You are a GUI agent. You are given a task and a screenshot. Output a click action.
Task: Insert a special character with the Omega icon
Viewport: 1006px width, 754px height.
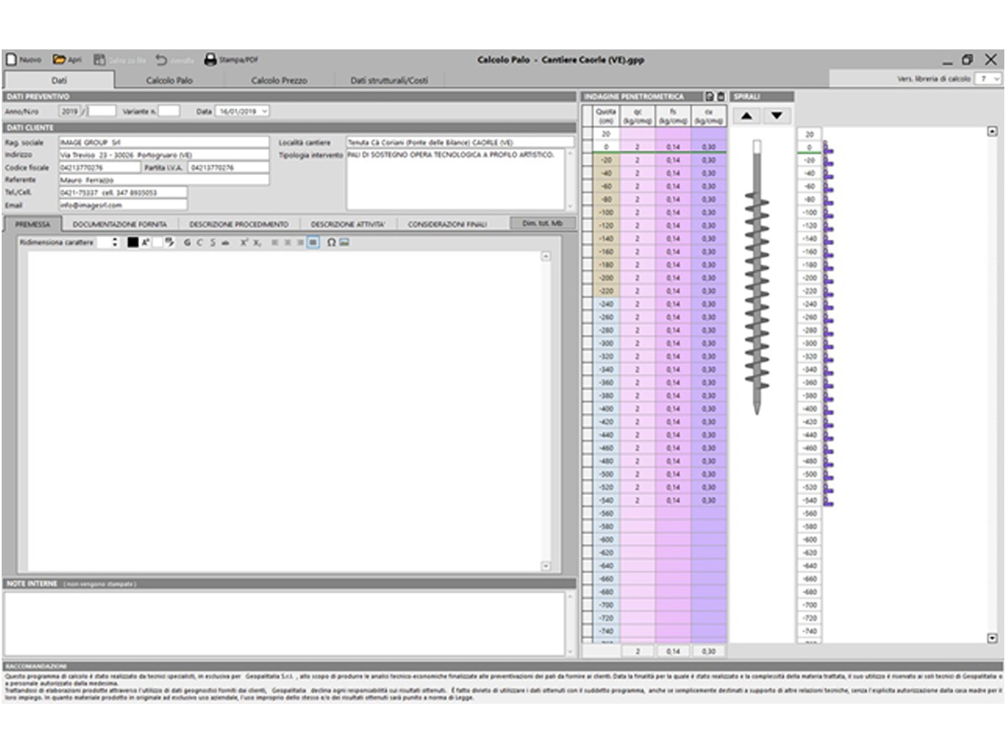pyautogui.click(x=331, y=242)
